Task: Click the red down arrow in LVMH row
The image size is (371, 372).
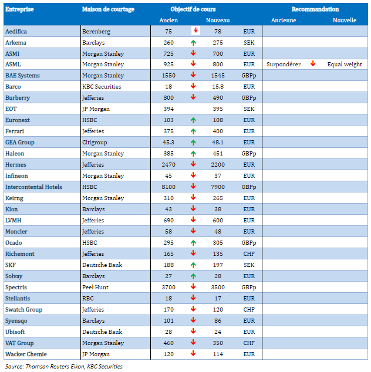Action: pos(193,220)
